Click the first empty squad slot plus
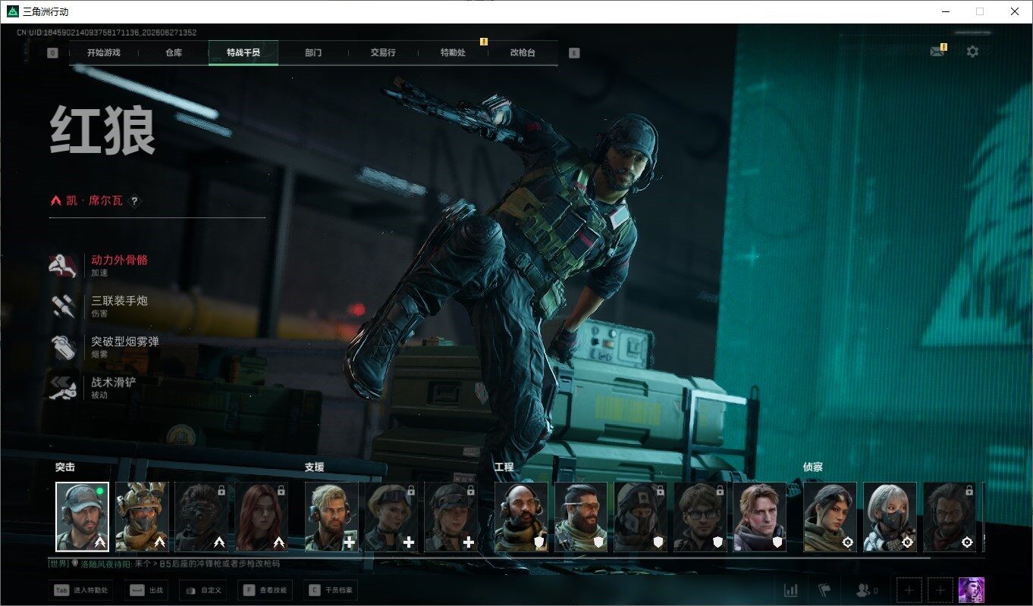The width and height of the screenshot is (1033, 606). [909, 590]
